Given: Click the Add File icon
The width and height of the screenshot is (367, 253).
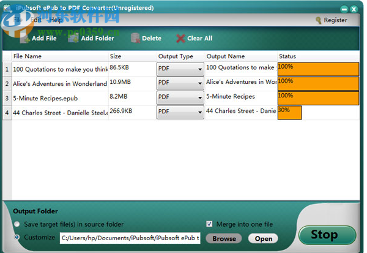Looking at the screenshot, I should pyautogui.click(x=25, y=39).
